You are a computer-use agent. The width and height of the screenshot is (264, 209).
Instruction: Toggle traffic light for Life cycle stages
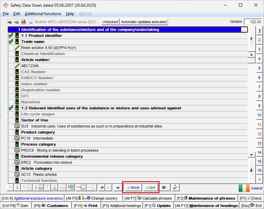(x=17, y=114)
